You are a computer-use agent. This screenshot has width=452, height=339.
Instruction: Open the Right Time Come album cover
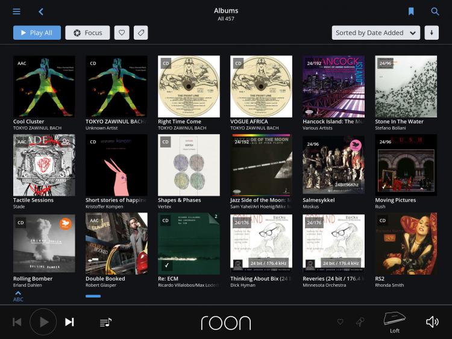189,87
